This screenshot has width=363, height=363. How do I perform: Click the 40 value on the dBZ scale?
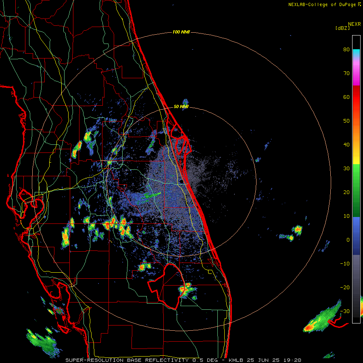point(346,145)
